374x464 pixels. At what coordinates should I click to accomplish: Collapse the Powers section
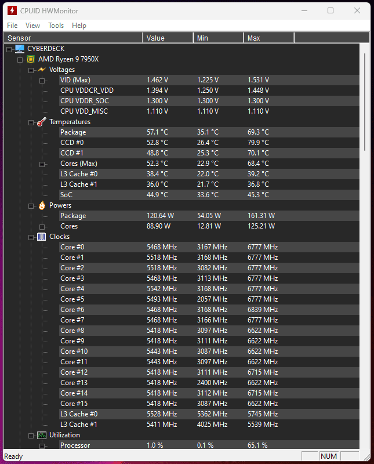31,206
